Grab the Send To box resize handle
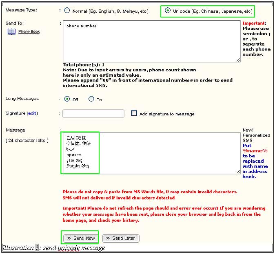This screenshot has height=254, width=275. (x=238, y=60)
